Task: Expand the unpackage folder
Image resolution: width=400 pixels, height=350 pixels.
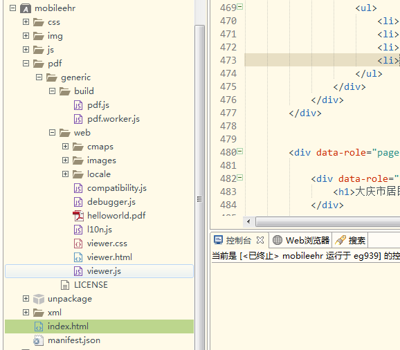Action: click(26, 299)
